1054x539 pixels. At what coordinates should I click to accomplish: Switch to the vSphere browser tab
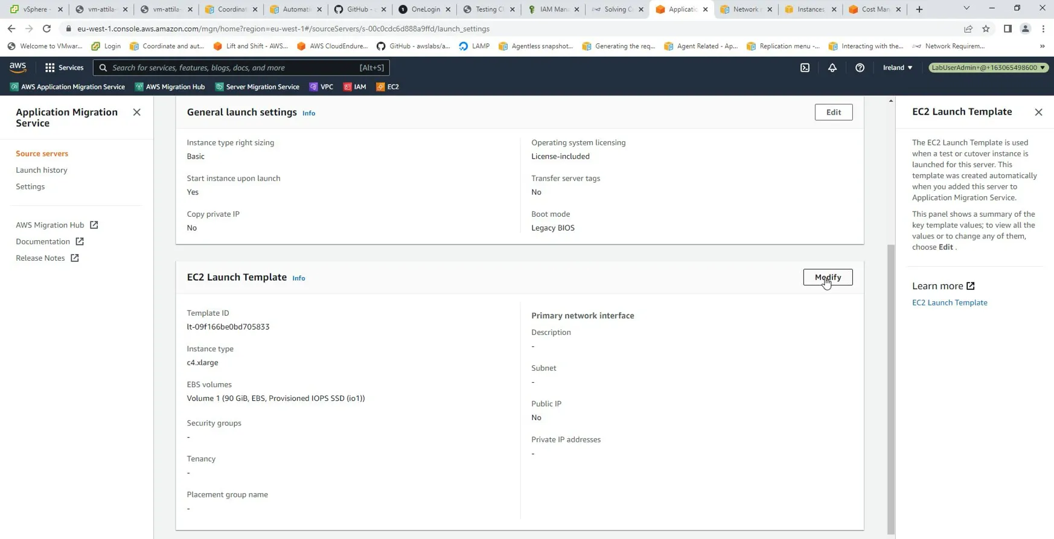tap(36, 9)
